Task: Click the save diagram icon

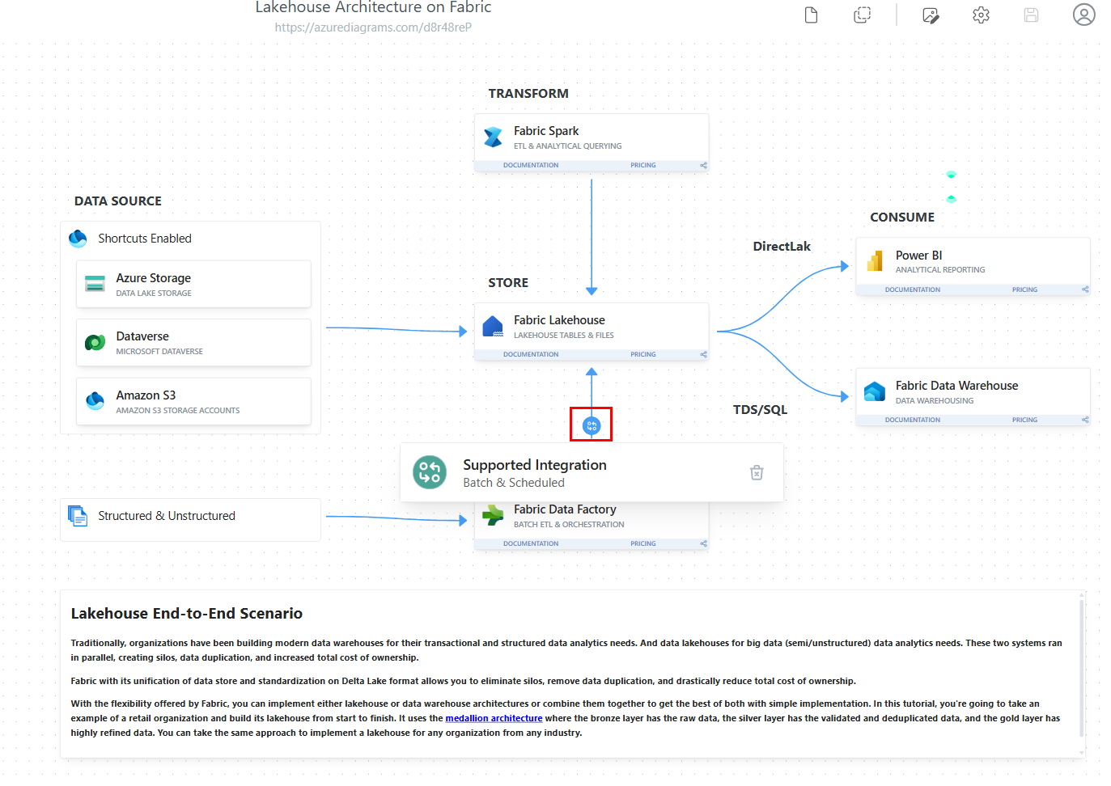Action: pyautogui.click(x=1031, y=15)
